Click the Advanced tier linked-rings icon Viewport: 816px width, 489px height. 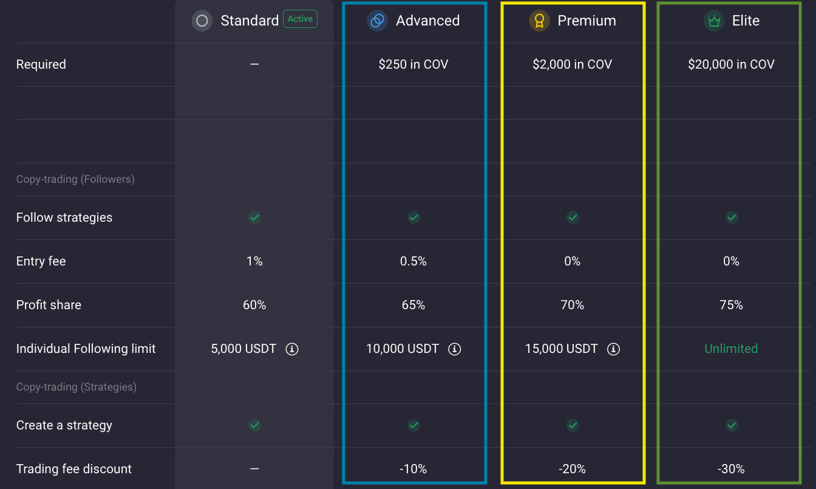[x=377, y=21]
